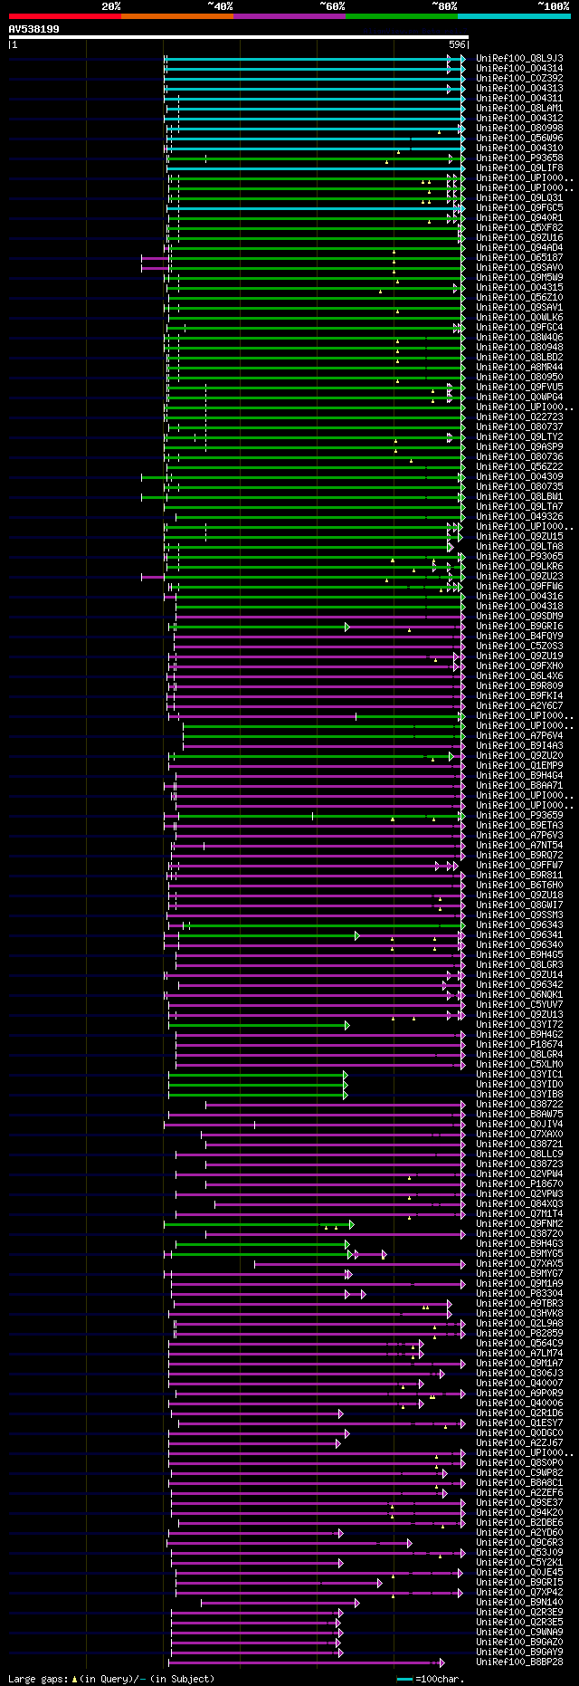
Task: Click the cyan alignment bar for UniRef100_Q8L9J3
Action: (315, 58)
